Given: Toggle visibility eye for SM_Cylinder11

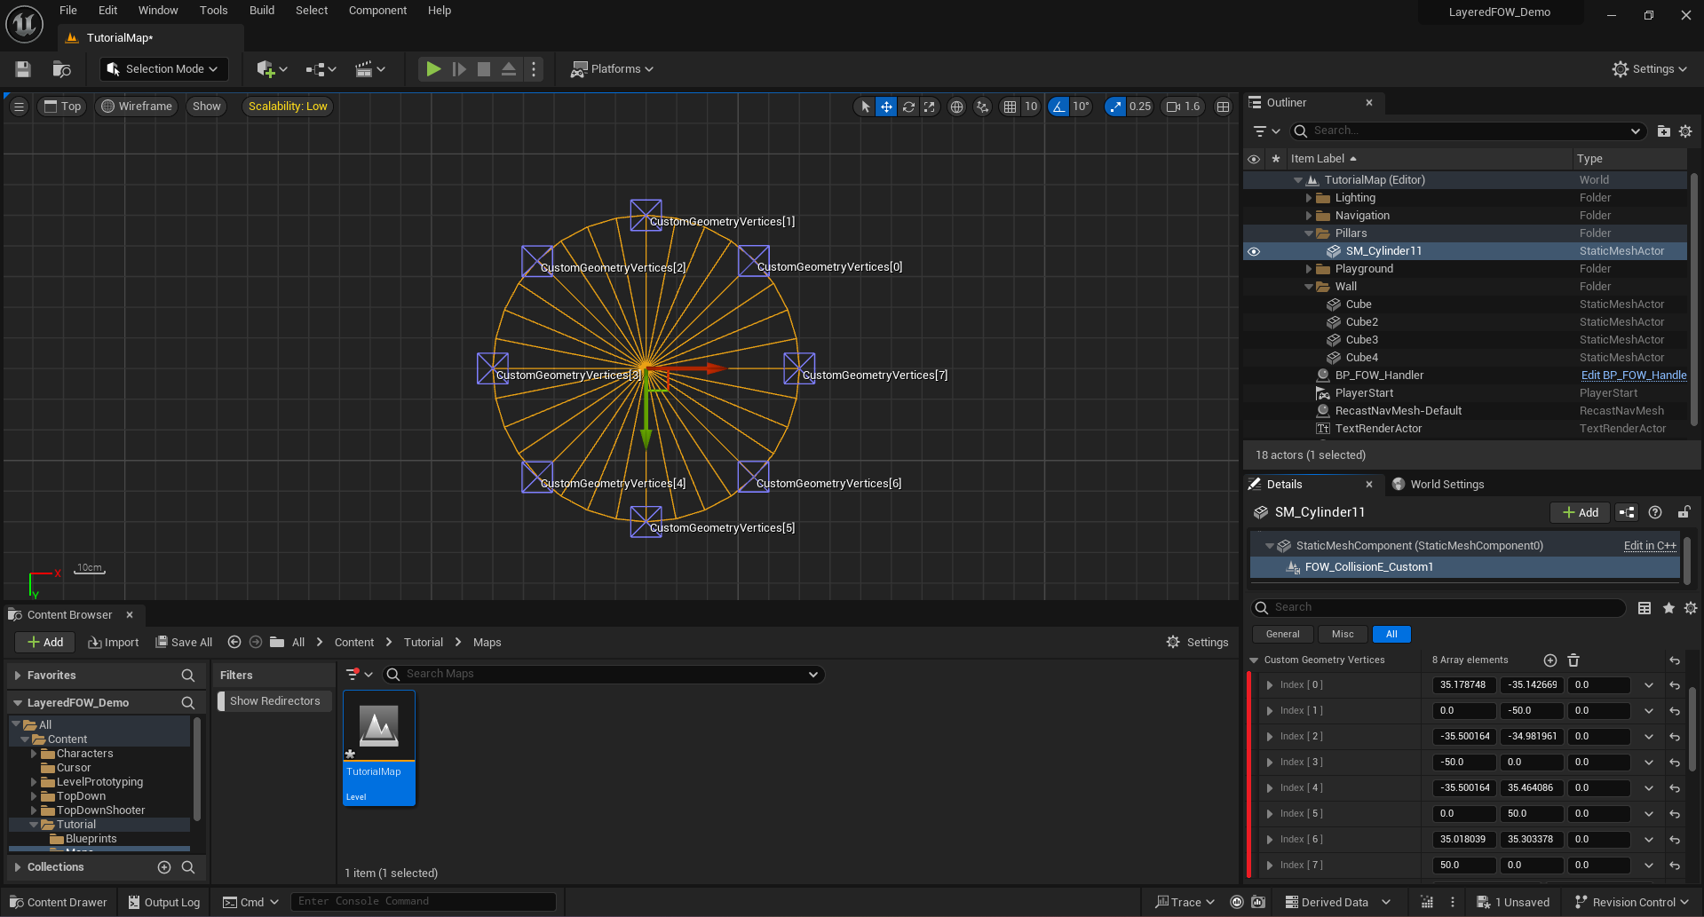Looking at the screenshot, I should click(x=1254, y=251).
